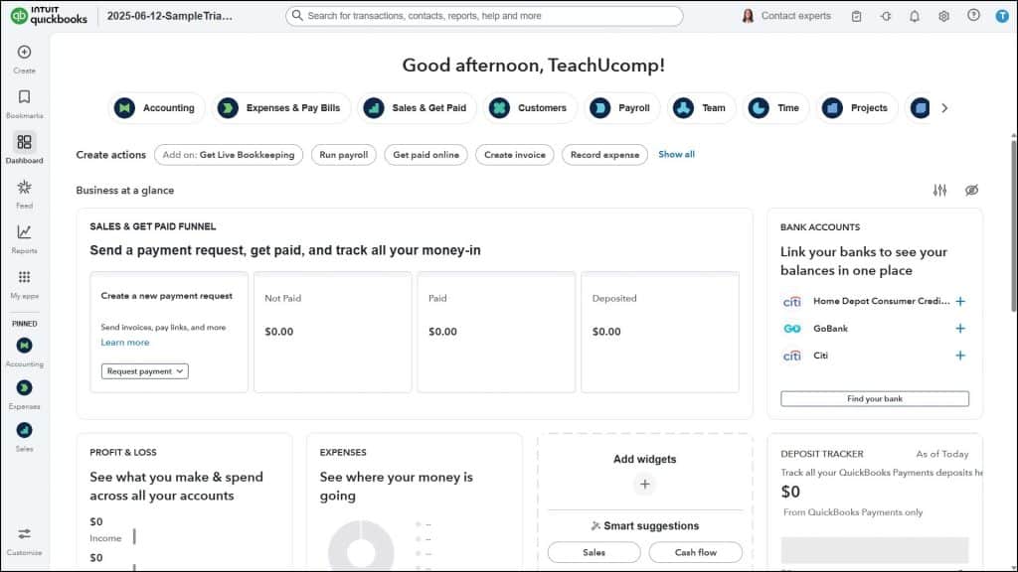Toggle privacy mode with the eye icon
Viewport: 1018px width, 572px height.
[x=971, y=190]
